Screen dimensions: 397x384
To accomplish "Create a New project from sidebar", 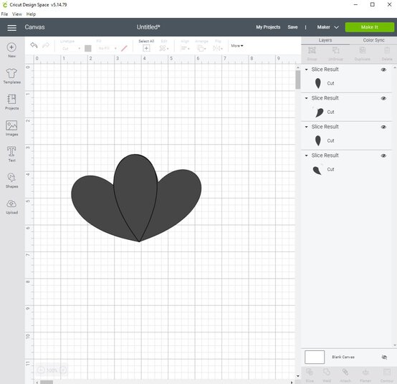I will [11, 50].
